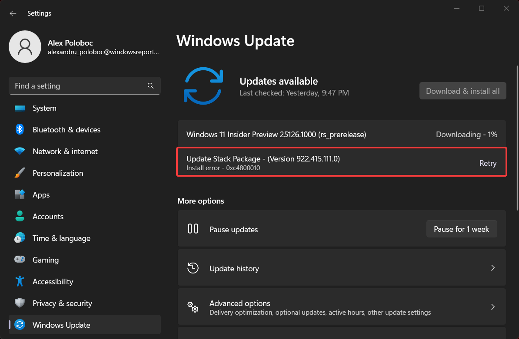Click the Windows Update sync icon

pyautogui.click(x=20, y=325)
